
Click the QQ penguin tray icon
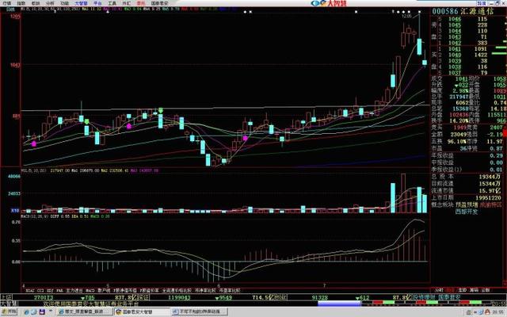point(488,311)
